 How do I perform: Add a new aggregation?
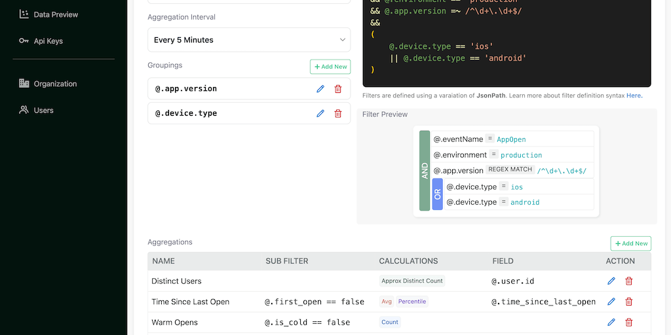(x=630, y=243)
